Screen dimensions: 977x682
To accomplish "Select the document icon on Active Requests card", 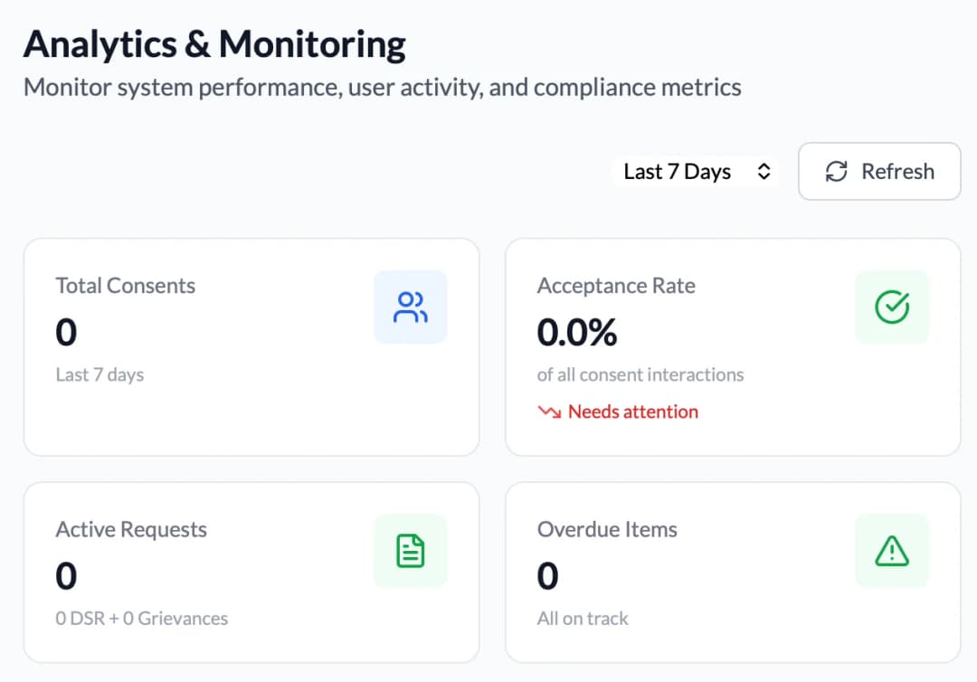I will tap(410, 551).
